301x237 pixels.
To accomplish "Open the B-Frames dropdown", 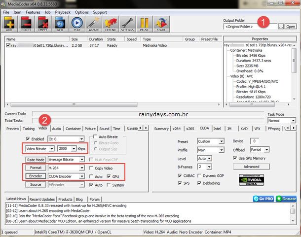I will (x=204, y=167).
